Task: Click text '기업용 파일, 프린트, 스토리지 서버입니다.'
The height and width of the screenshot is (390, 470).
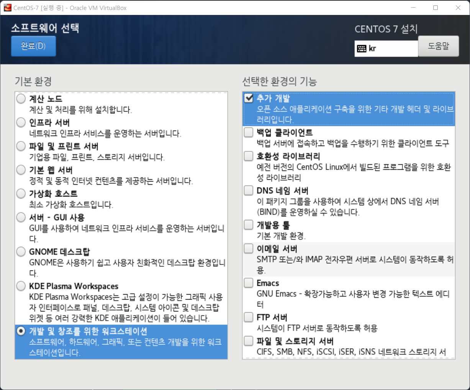Action: pyautogui.click(x=97, y=157)
